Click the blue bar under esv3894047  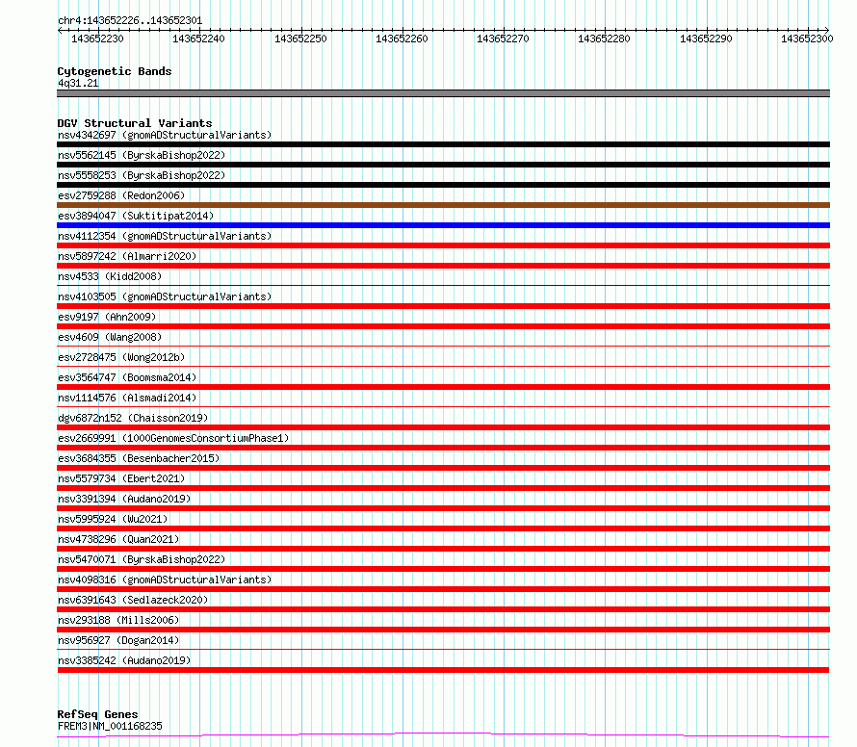443,225
